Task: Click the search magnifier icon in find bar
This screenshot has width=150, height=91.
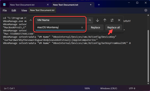Action: point(90,20)
